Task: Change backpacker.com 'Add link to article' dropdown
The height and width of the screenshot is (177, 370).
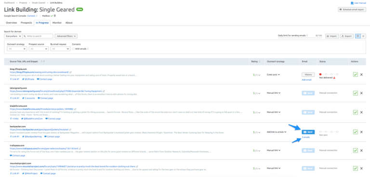Action: click(x=277, y=132)
